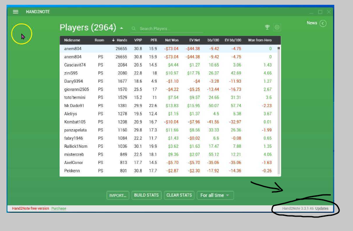Click the BUILD STATS button
Viewport: 353px width, 231px height.
click(146, 195)
